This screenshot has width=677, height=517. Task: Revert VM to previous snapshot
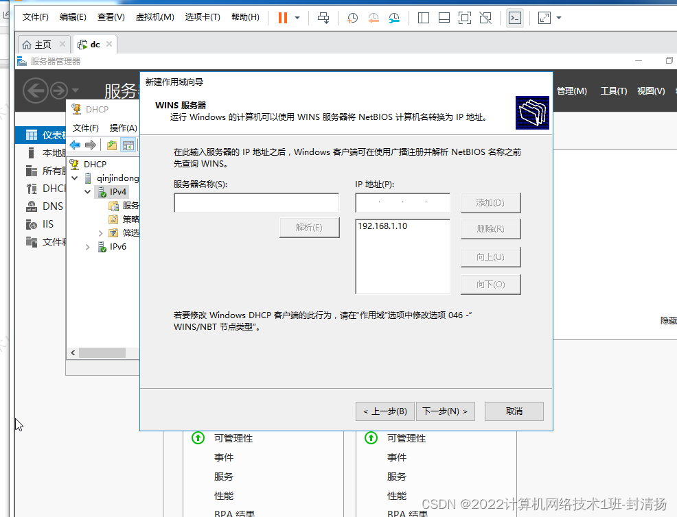click(x=373, y=18)
